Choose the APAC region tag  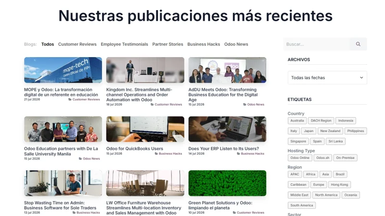295,174
